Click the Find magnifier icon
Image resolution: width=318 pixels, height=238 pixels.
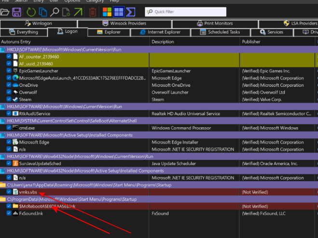coord(55,12)
